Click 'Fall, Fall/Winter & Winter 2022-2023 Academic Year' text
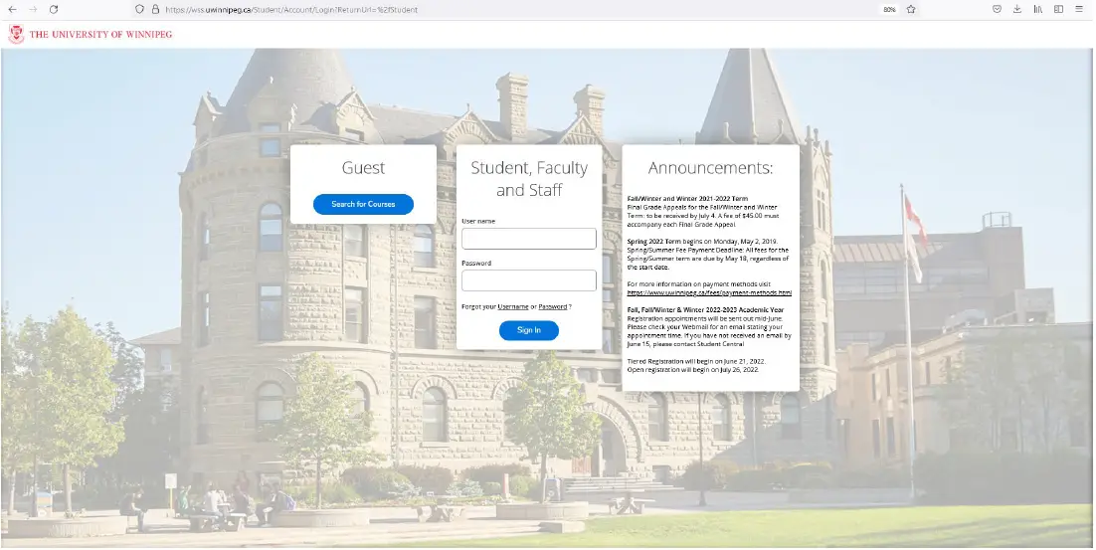The width and height of the screenshot is (1096, 550). point(705,309)
